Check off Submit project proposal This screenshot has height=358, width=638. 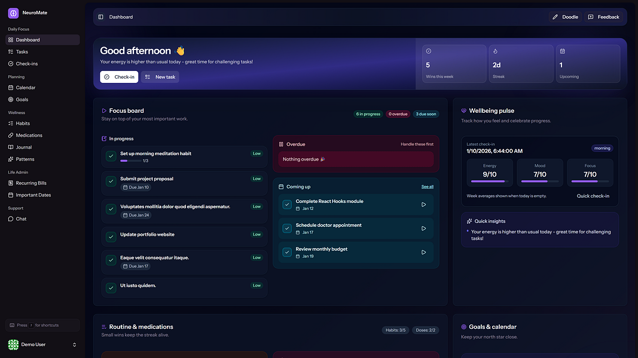tap(111, 181)
